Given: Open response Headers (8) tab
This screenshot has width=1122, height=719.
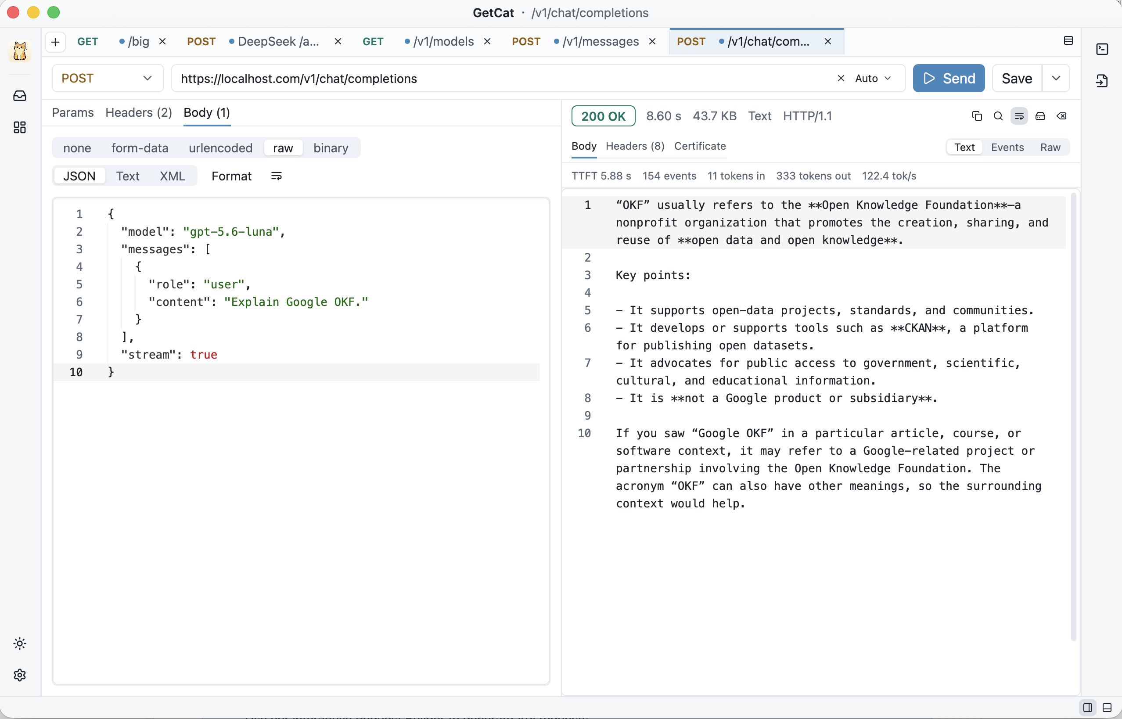Looking at the screenshot, I should coord(635,146).
